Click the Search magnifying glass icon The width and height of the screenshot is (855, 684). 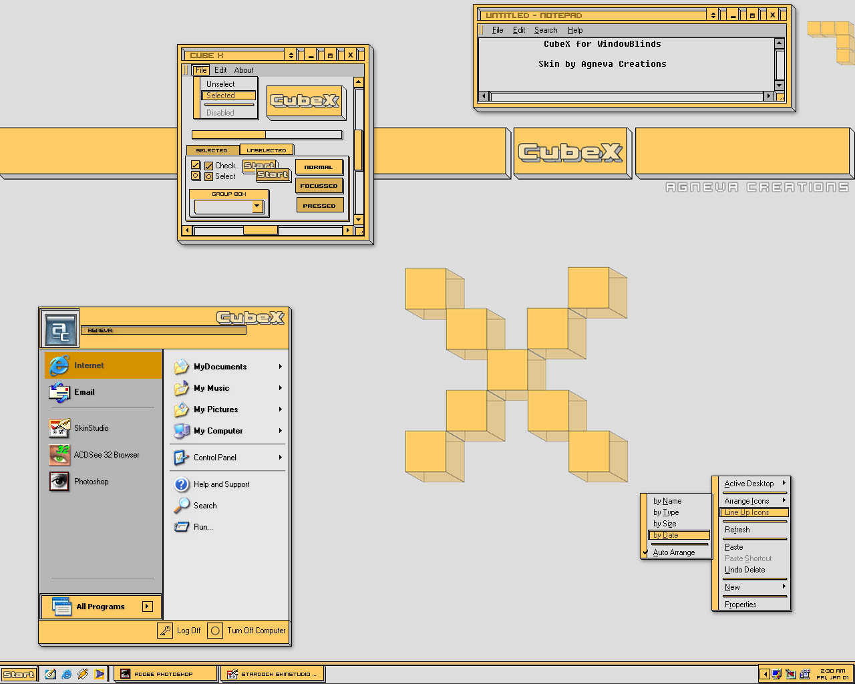[181, 506]
